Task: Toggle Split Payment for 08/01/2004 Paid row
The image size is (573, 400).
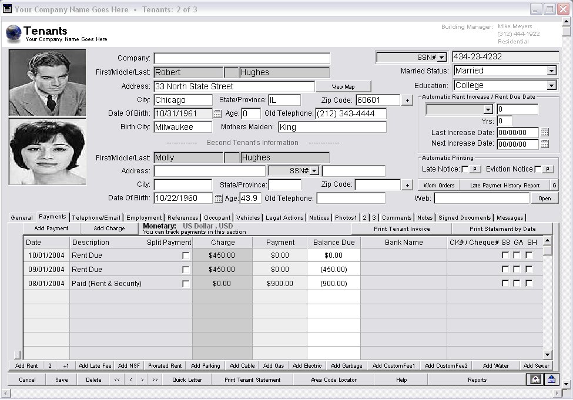Action: pyautogui.click(x=186, y=284)
